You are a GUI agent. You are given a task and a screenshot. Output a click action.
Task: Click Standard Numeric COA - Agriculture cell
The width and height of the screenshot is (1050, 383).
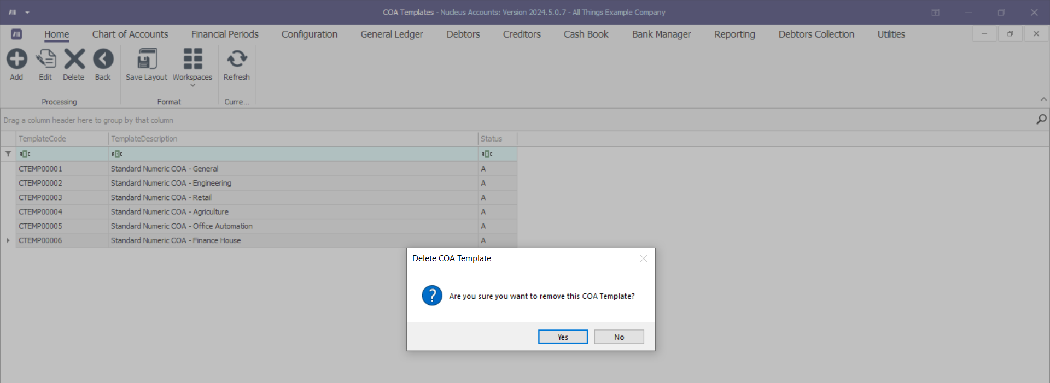point(293,211)
